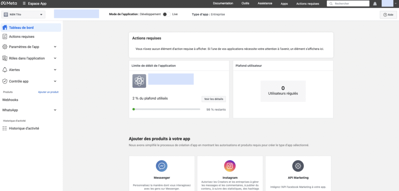Expand Rôles dans l'application section
This screenshot has width=399, height=191.
(x=55, y=58)
